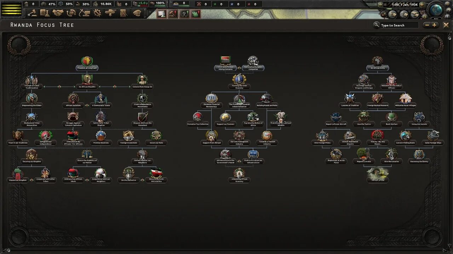
Task: Select the 'Promise Elections' focus
Action: pos(101,138)
